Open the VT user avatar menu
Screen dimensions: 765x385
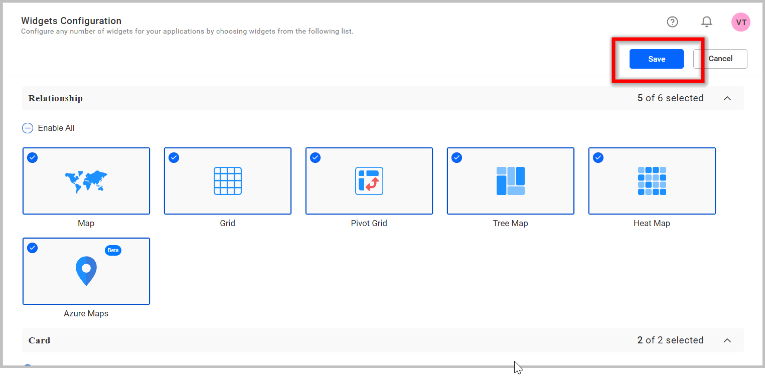coord(740,22)
